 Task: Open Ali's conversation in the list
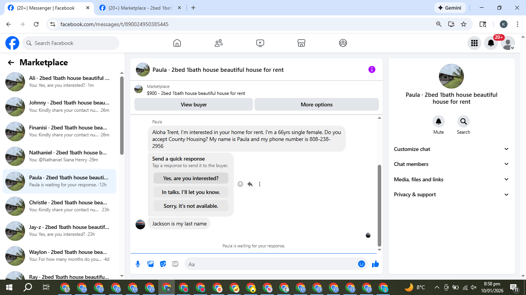click(60, 81)
